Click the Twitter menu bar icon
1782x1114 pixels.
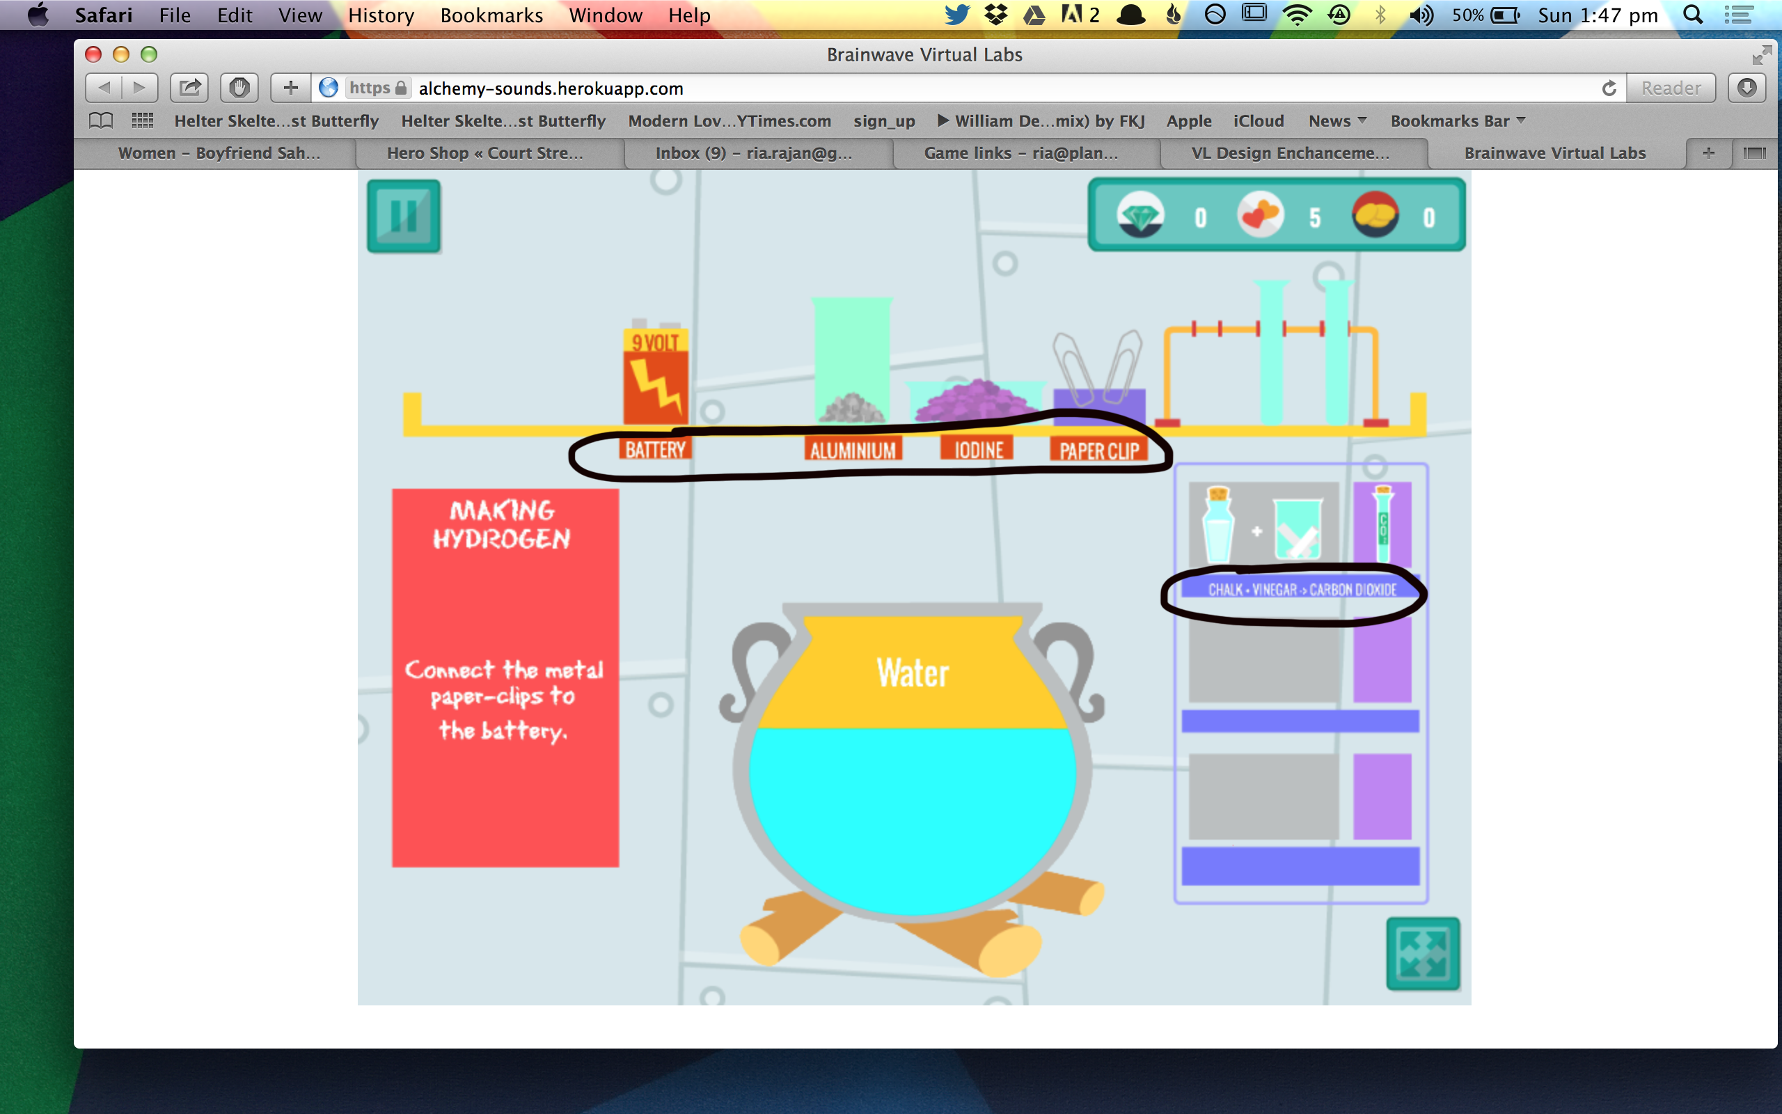(956, 15)
